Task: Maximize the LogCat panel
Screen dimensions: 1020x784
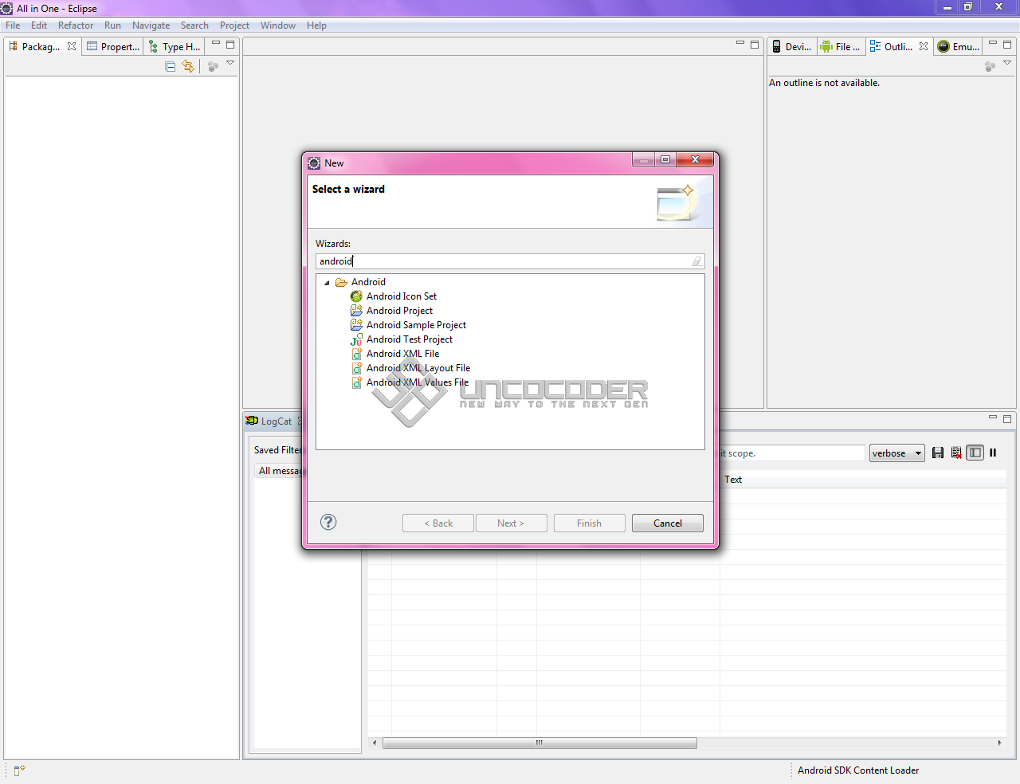Action: [1007, 418]
